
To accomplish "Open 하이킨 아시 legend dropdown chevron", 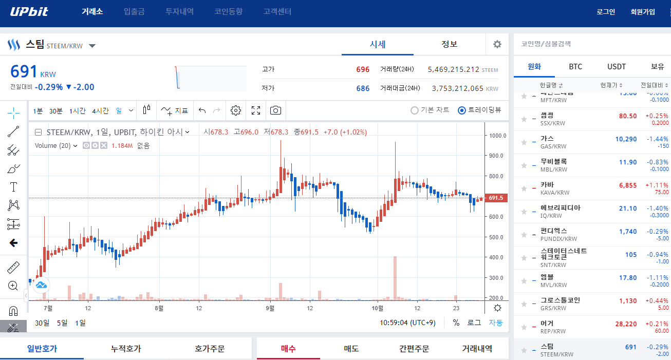I will point(188,132).
